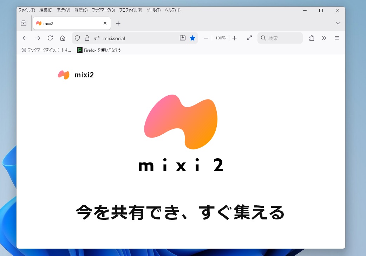This screenshot has height=256, width=366.
Task: Go to the Firefox home page
Action: point(63,38)
